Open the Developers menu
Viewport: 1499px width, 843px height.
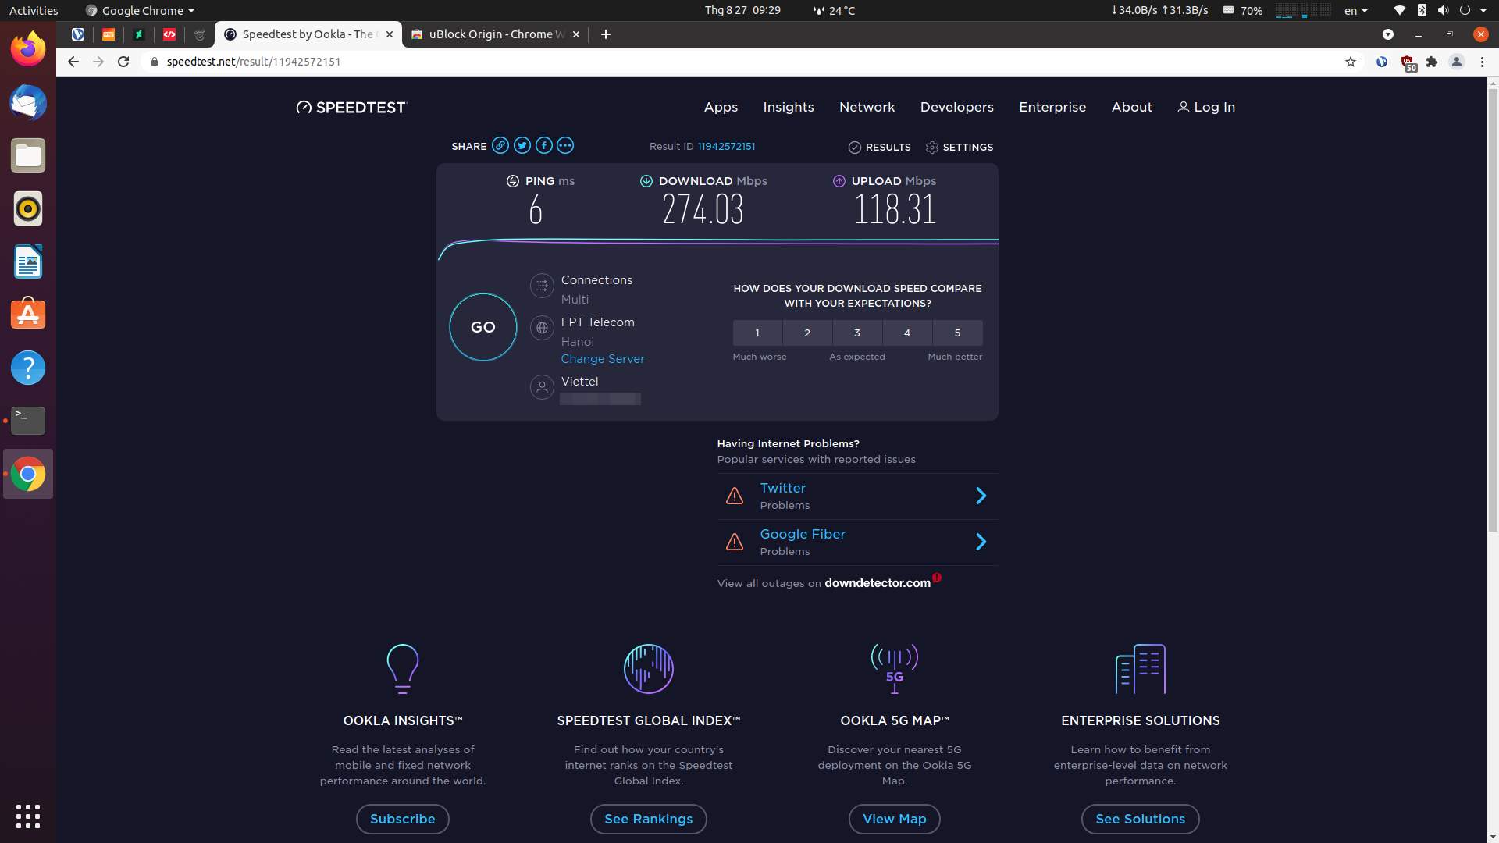coord(957,108)
